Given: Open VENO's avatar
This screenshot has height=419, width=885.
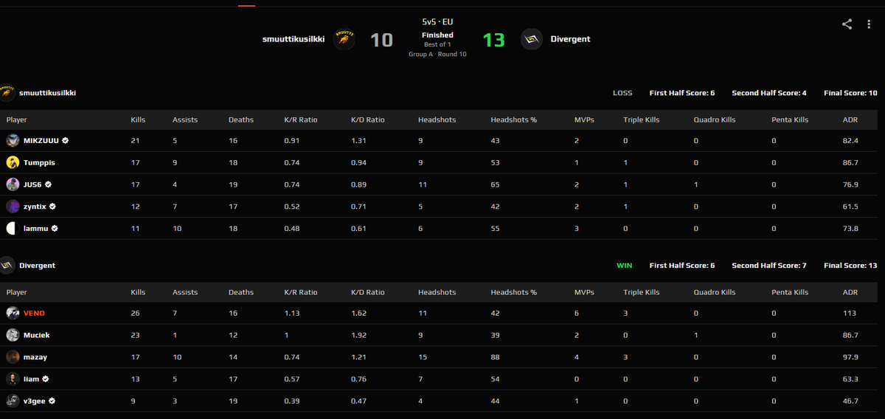Looking at the screenshot, I should click(x=13, y=313).
